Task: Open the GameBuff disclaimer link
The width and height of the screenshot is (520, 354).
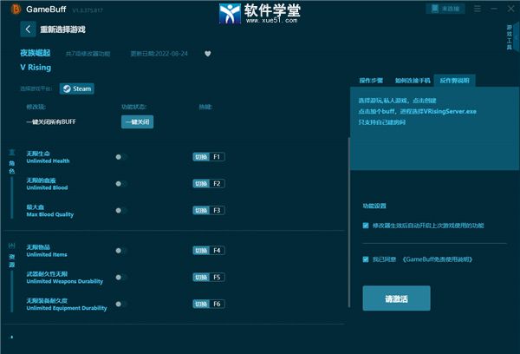Action: tap(438, 259)
